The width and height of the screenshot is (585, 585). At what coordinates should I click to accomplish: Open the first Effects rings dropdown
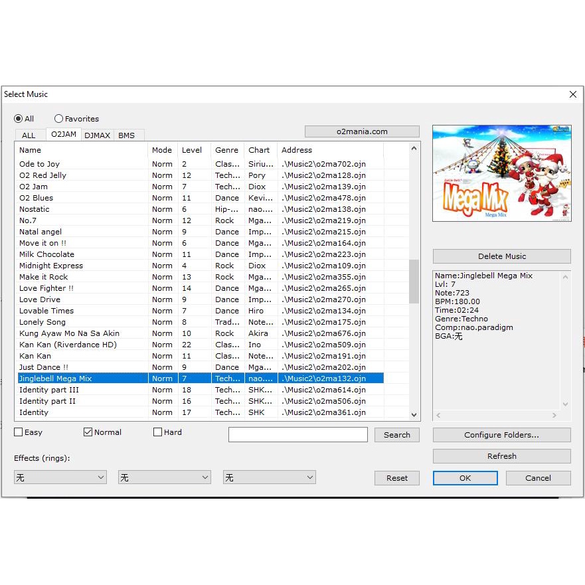pyautogui.click(x=60, y=477)
